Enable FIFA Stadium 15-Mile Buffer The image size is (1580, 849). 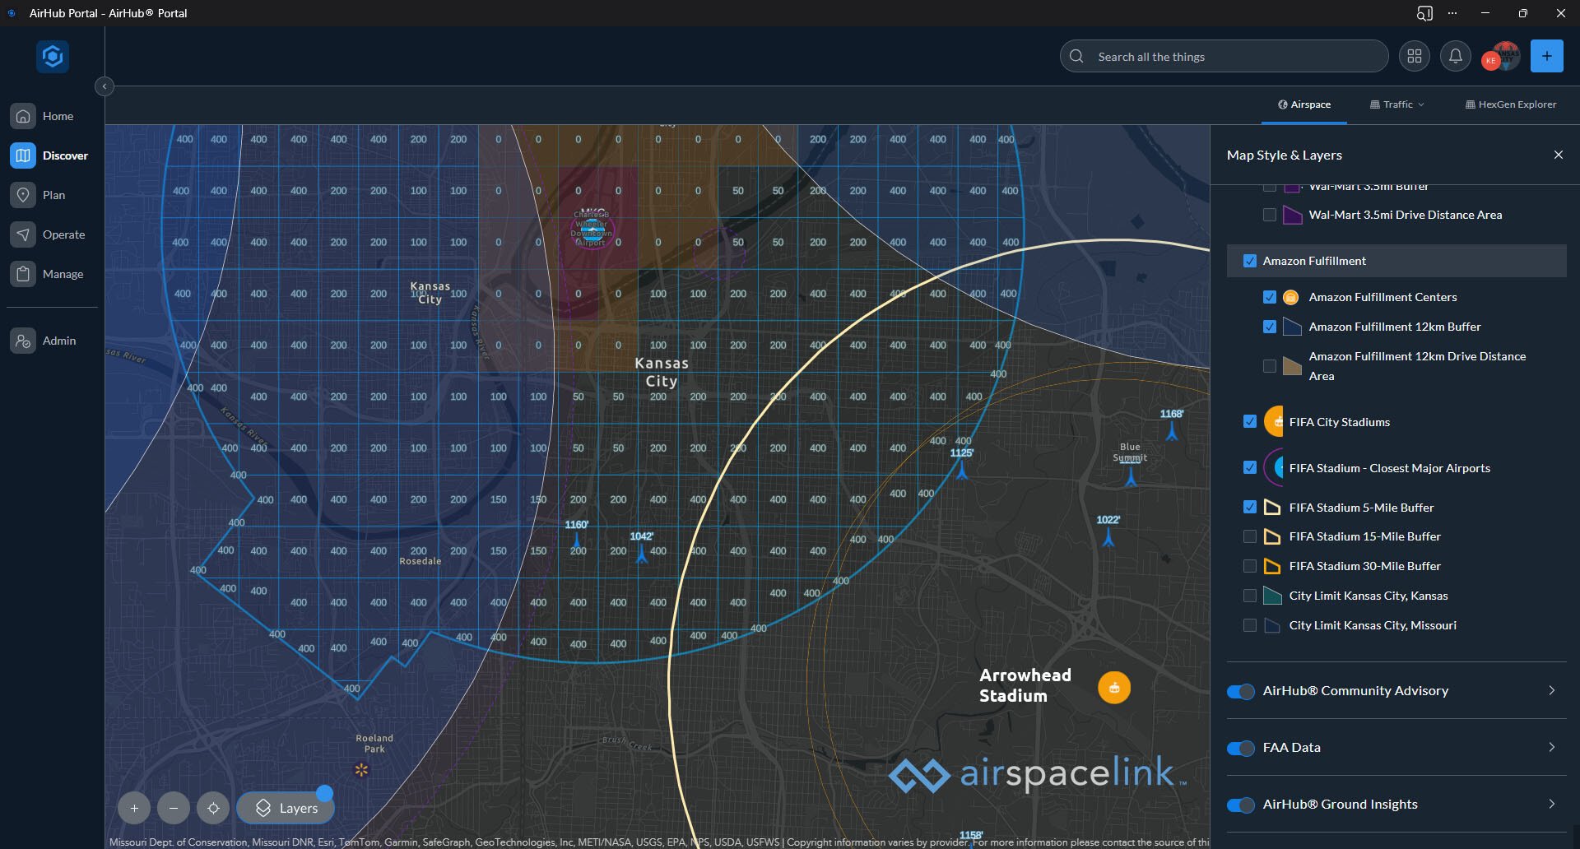(1250, 536)
